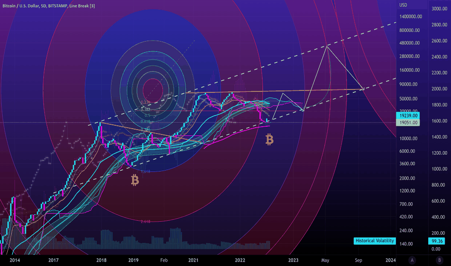
Task: Click the 2018 label on time axis
Action: click(x=101, y=260)
